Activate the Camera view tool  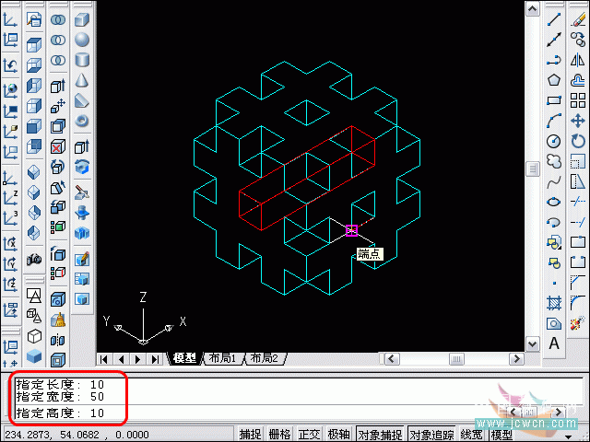pos(34,259)
